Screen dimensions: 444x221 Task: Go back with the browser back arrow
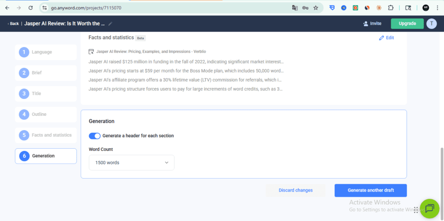point(7,8)
